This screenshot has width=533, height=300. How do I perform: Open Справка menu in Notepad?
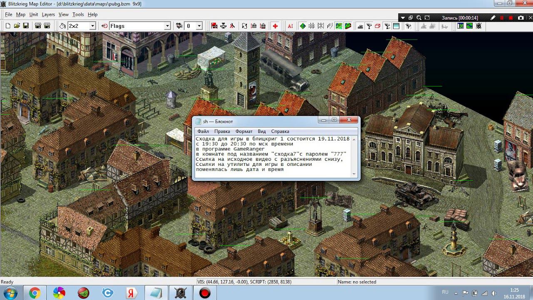280,131
